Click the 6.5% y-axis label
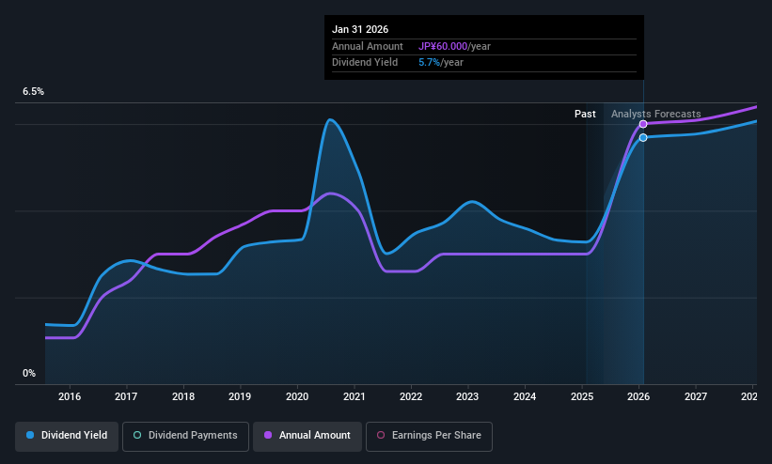 pyautogui.click(x=34, y=91)
